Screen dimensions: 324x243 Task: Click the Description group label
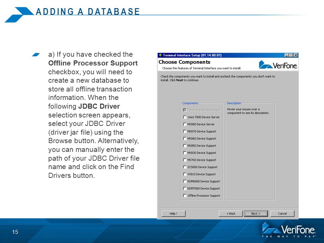pyautogui.click(x=234, y=103)
